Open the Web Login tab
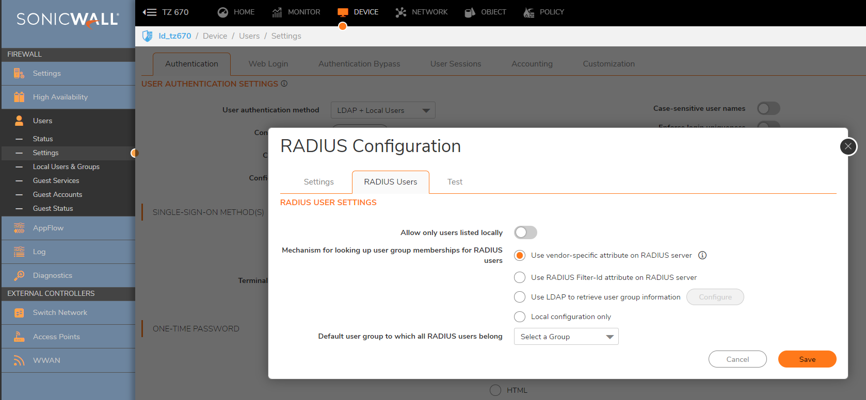Viewport: 866px width, 400px height. pyautogui.click(x=268, y=64)
